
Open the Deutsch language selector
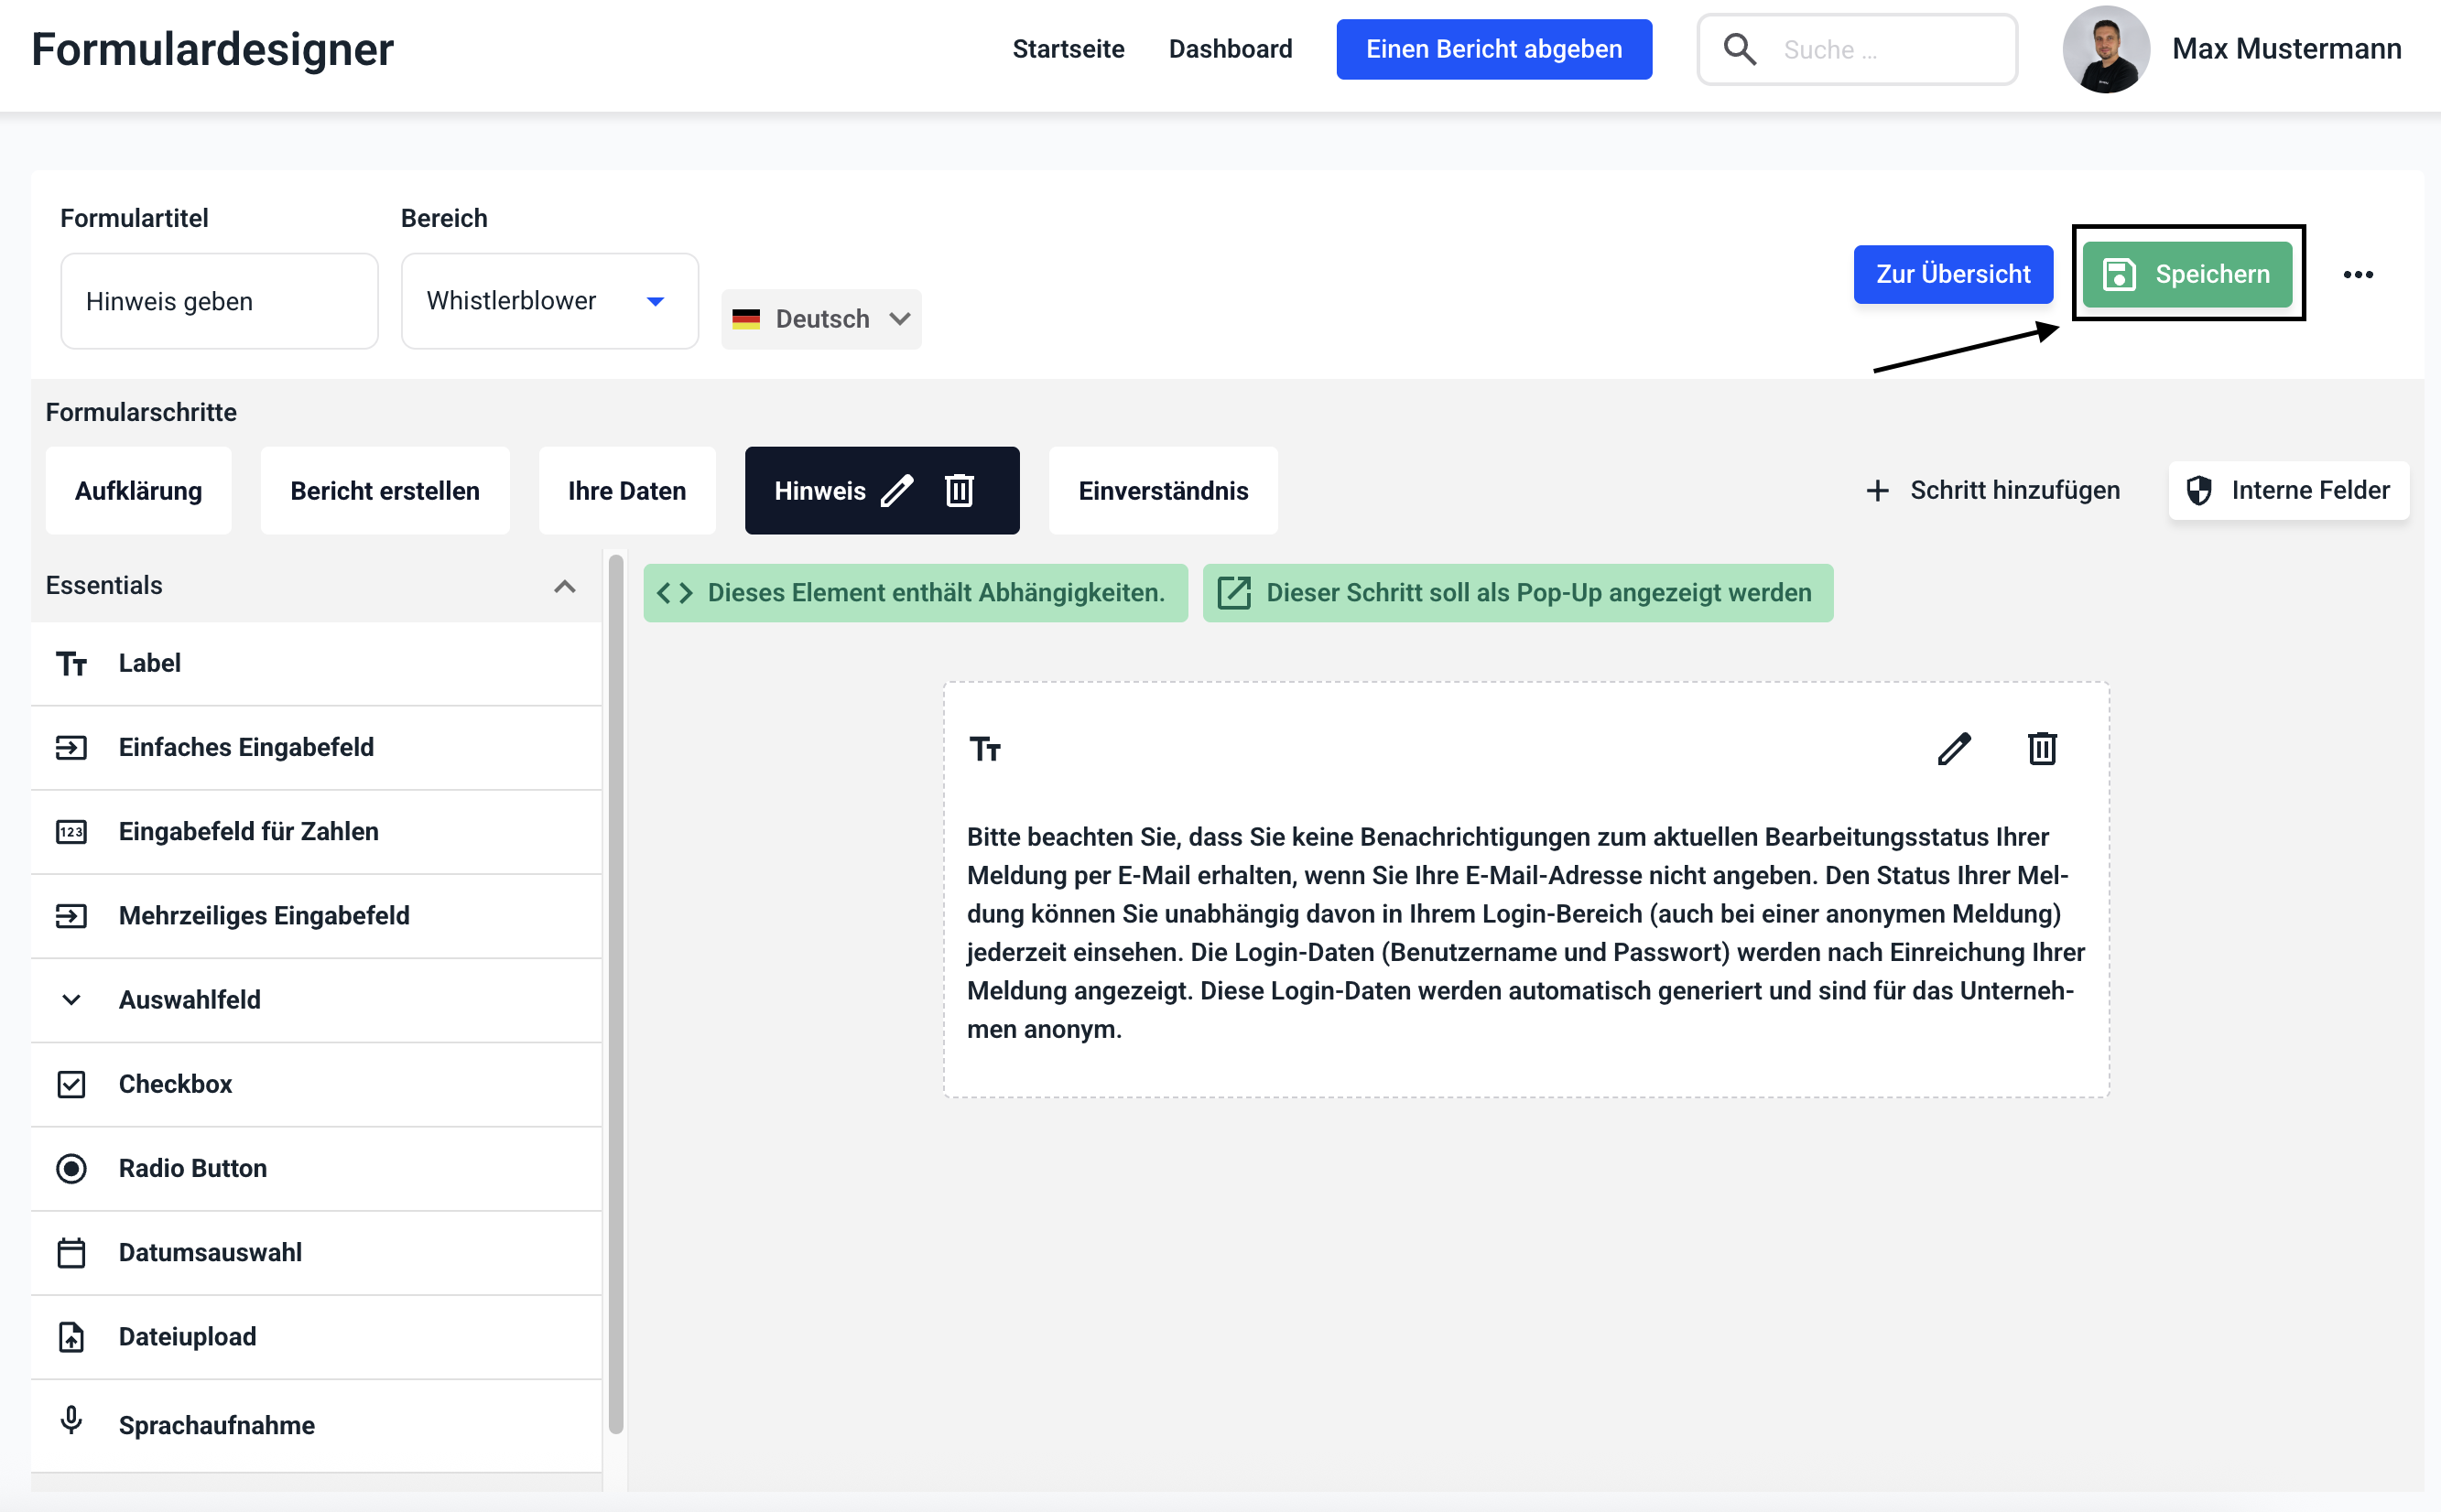pyautogui.click(x=820, y=319)
